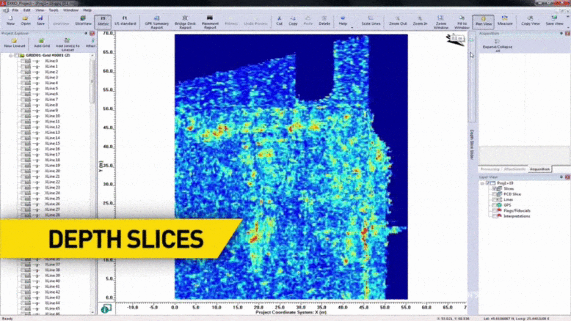This screenshot has width=571, height=321.
Task: Open the Pavement Report tool
Action: 210,23
